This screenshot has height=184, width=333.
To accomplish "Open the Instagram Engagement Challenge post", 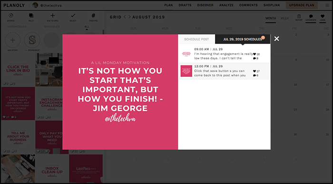I will pos(49,103).
